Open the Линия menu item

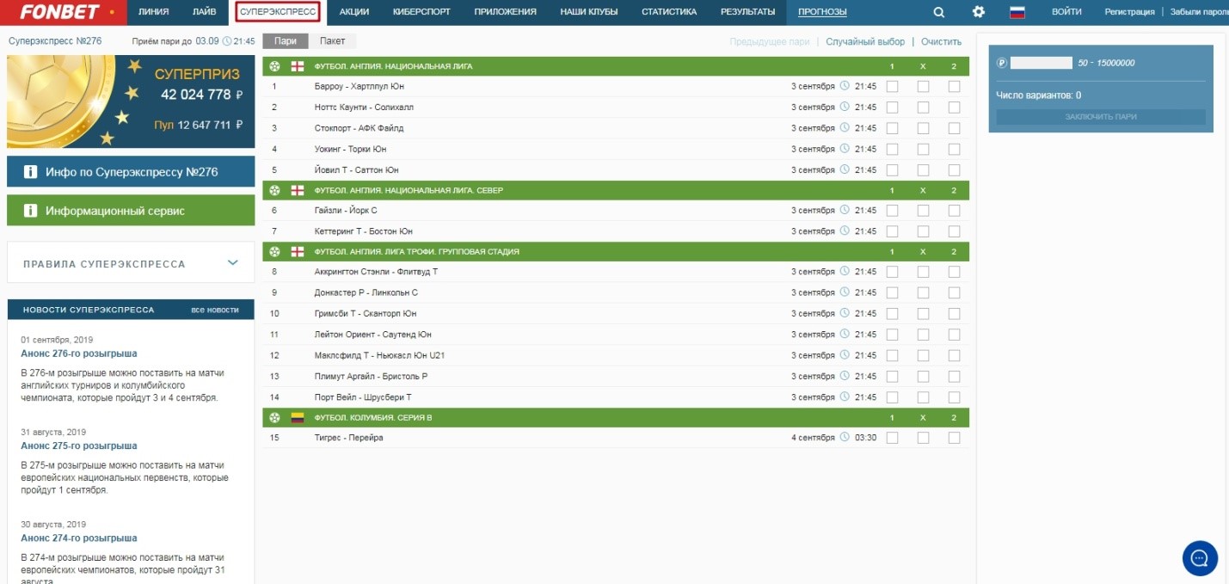153,12
